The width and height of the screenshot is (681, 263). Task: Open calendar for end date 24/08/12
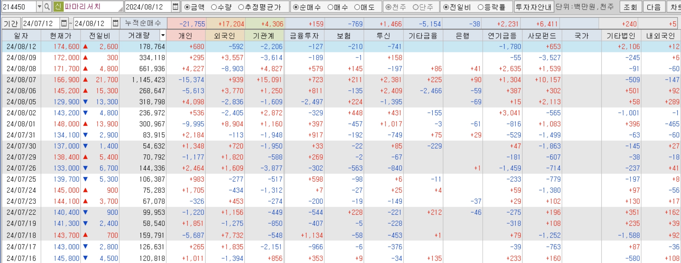coord(116,24)
